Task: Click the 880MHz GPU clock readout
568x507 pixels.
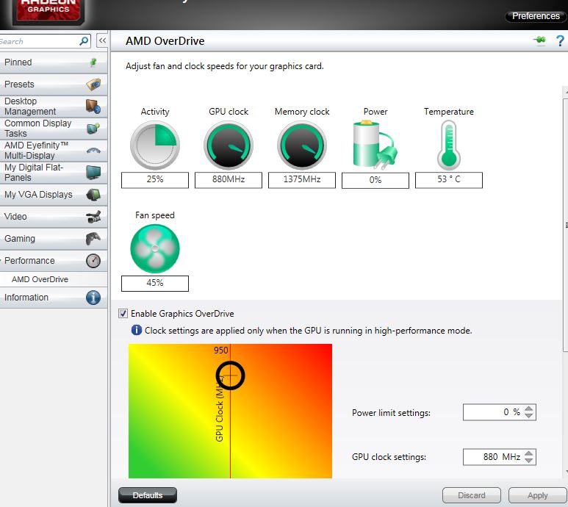Action: [229, 180]
